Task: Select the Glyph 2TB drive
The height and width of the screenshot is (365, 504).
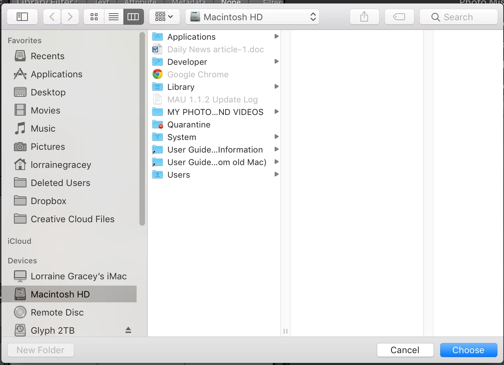Action: pos(69,331)
